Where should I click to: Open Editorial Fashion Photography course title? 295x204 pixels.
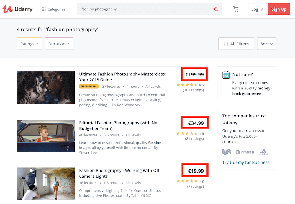pos(118,125)
